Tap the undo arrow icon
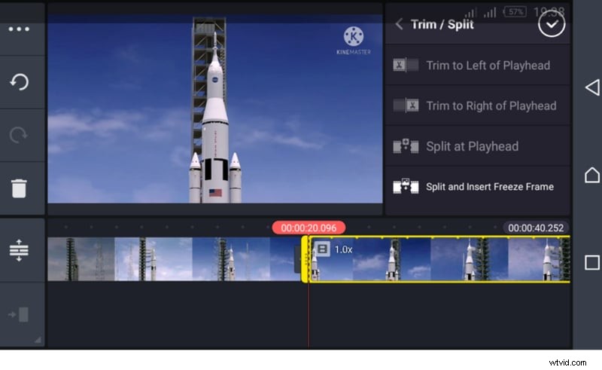 19,82
